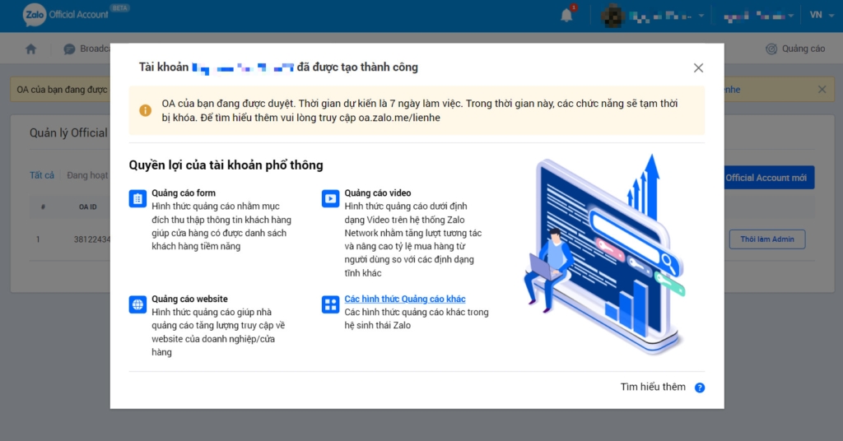Close the account created success dialog
This screenshot has height=441, width=843.
[698, 68]
